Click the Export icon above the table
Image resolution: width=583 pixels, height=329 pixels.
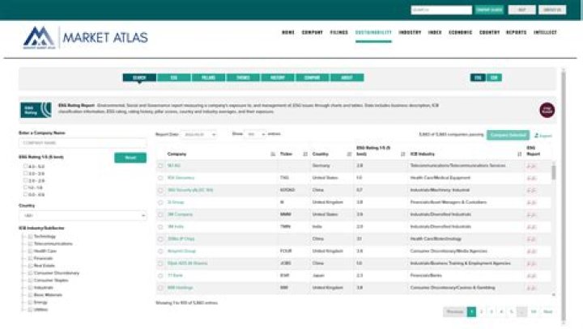543,135
